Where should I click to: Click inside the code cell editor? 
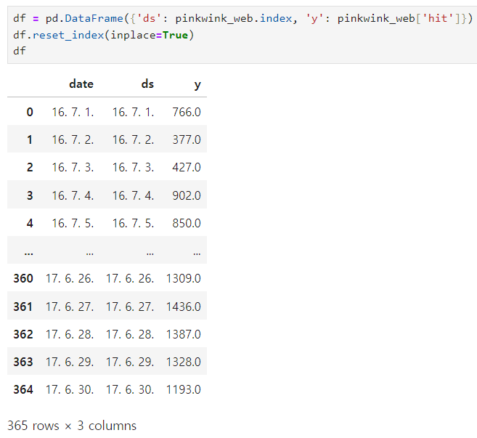(x=242, y=35)
